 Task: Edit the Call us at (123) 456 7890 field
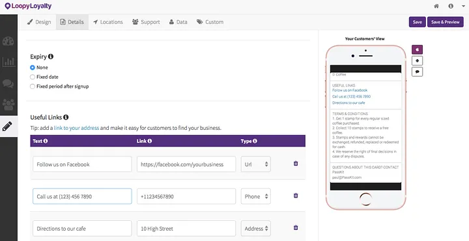[82, 196]
